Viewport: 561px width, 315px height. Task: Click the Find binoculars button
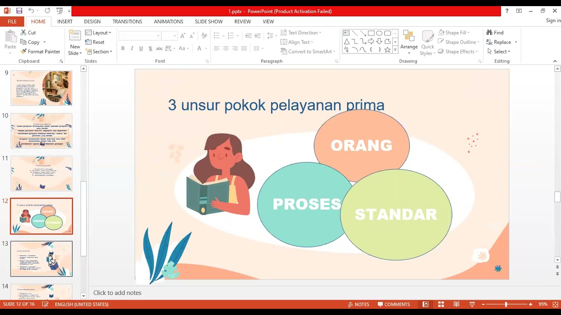point(495,33)
